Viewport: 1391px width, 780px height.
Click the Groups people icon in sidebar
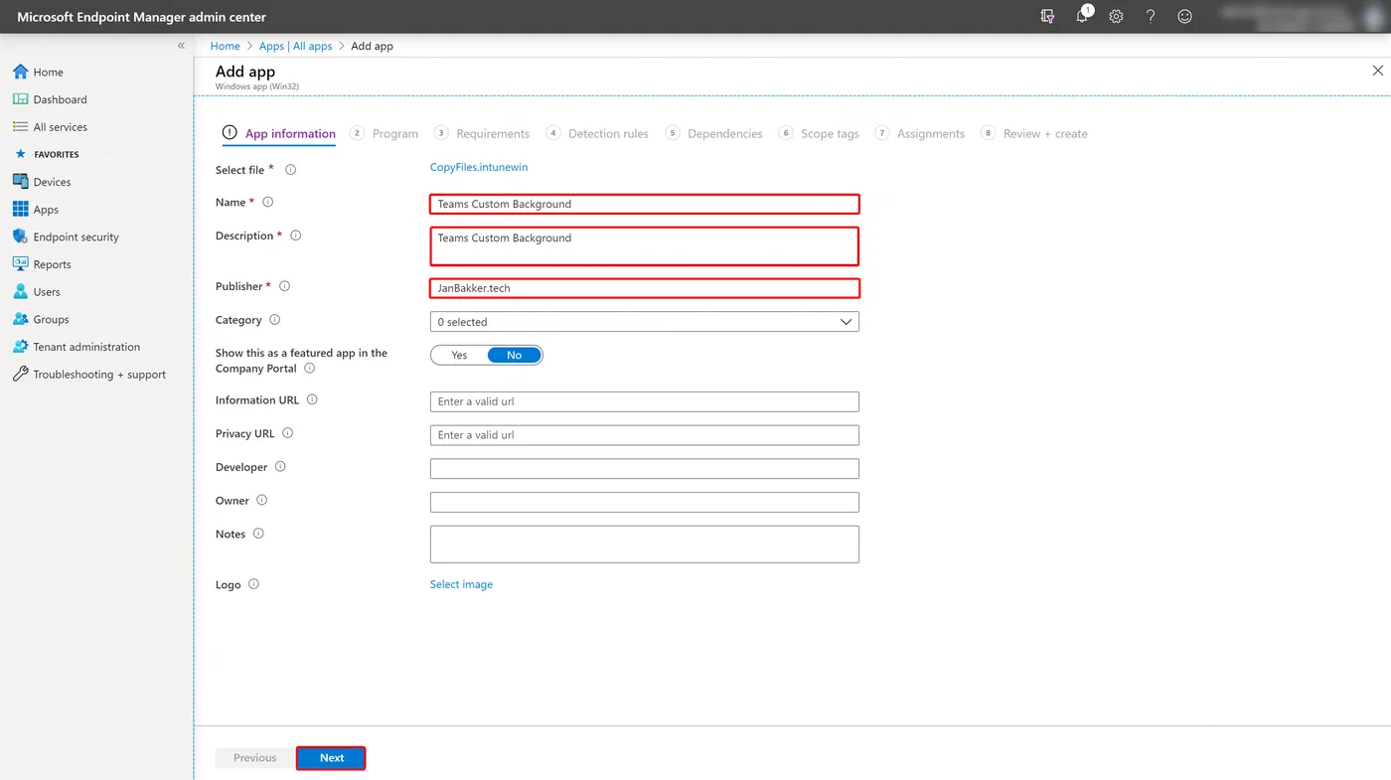coord(20,319)
